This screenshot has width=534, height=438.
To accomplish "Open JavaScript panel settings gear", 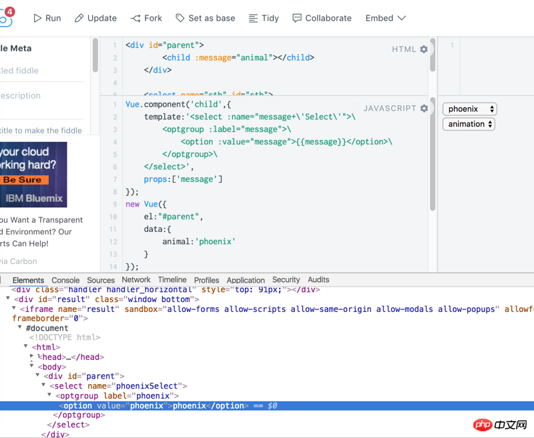I will click(x=424, y=108).
